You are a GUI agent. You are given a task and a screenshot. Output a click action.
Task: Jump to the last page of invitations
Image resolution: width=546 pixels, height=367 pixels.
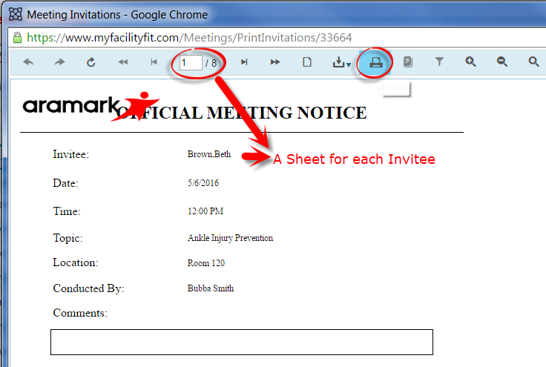point(275,62)
